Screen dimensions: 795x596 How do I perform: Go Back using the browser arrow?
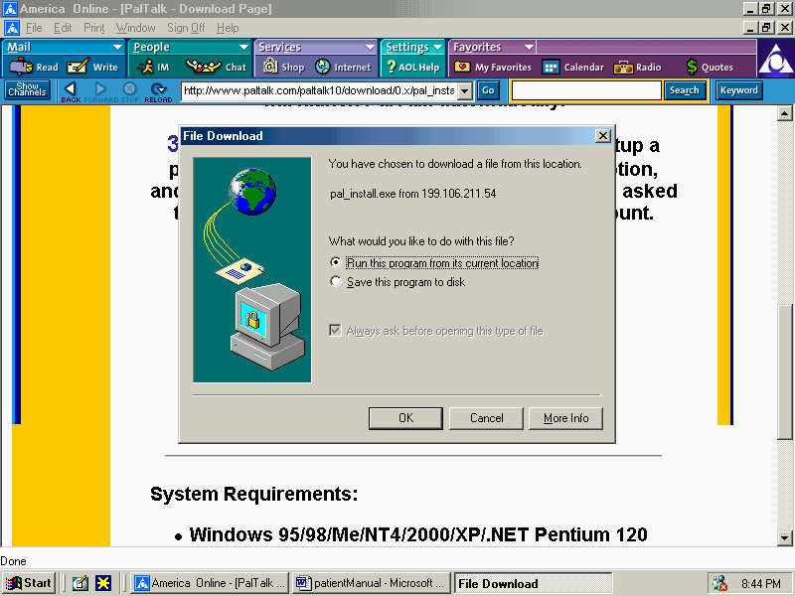point(71,91)
